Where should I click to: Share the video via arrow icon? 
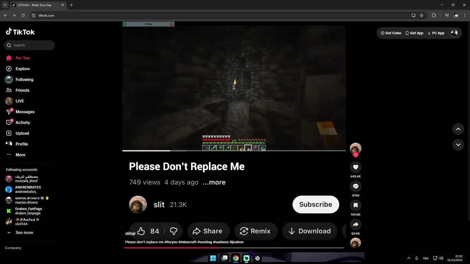(355, 224)
